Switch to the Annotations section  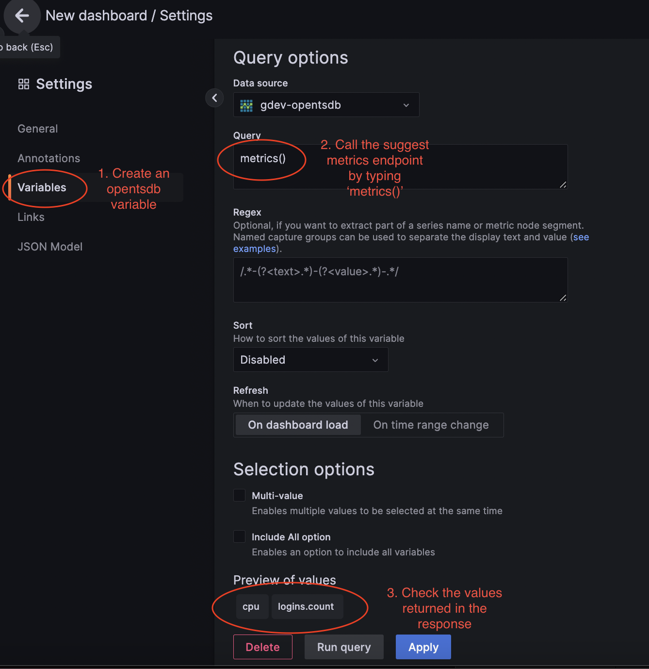[x=49, y=158]
